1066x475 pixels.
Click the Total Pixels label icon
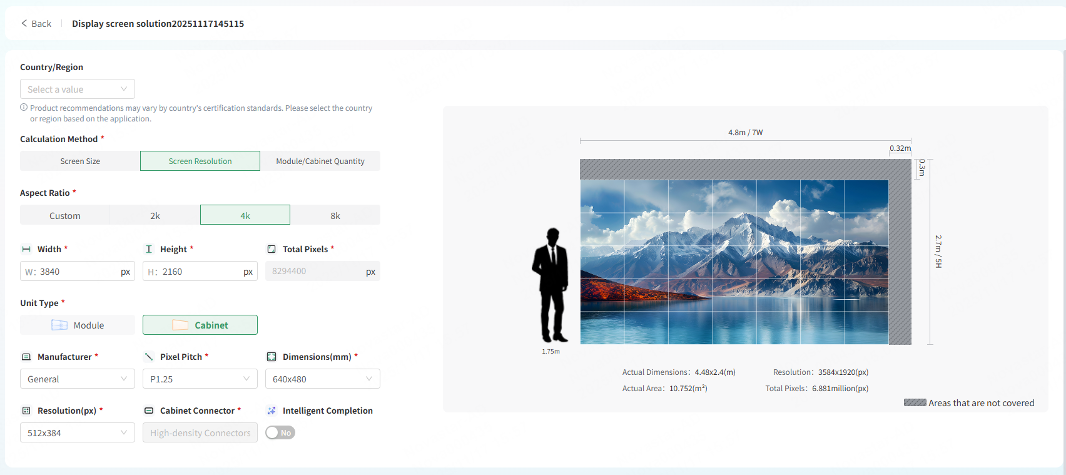[272, 249]
